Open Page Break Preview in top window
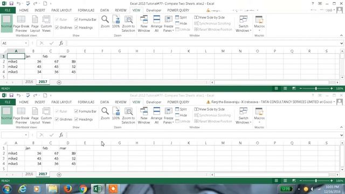This screenshot has height=194, width=345. pyautogui.click(x=21, y=24)
